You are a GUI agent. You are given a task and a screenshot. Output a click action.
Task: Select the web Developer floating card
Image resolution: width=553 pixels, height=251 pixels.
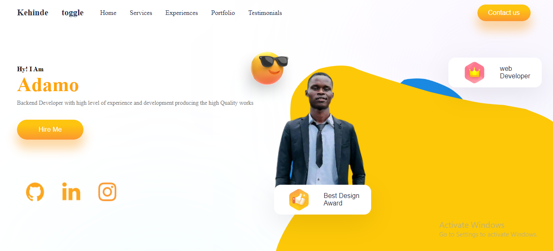[x=495, y=72]
